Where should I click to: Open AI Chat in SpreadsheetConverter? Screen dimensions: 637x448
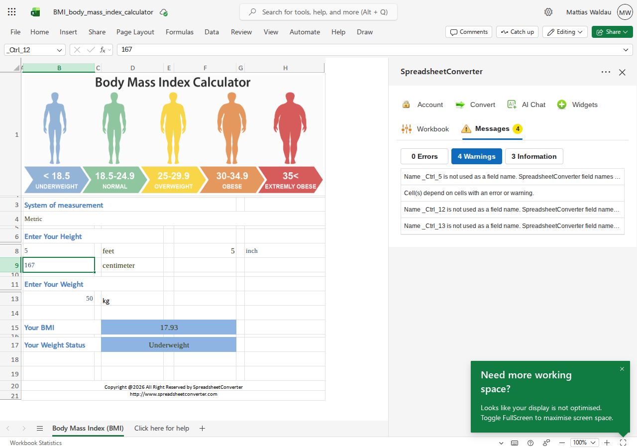526,105
